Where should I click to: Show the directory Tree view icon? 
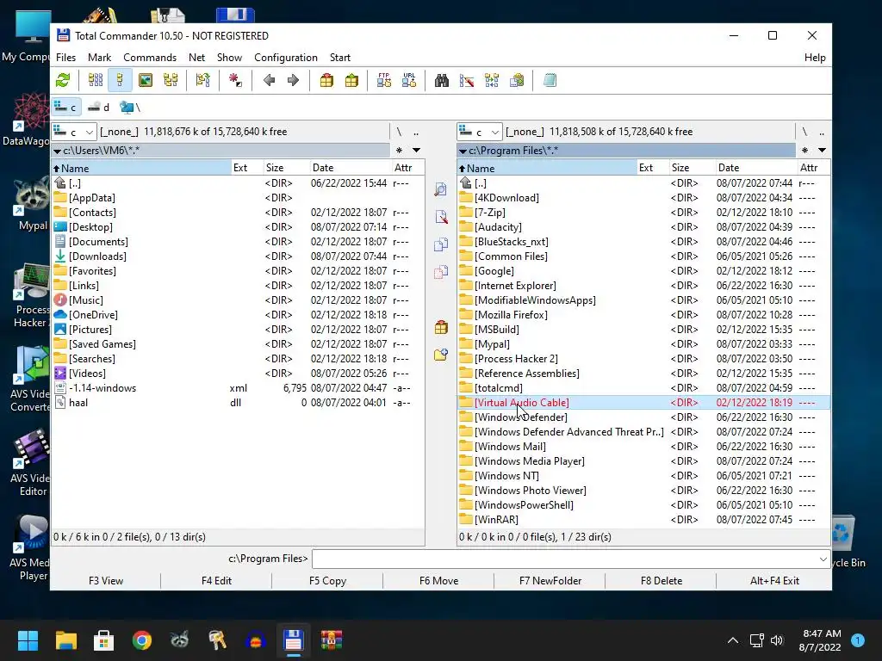(171, 80)
